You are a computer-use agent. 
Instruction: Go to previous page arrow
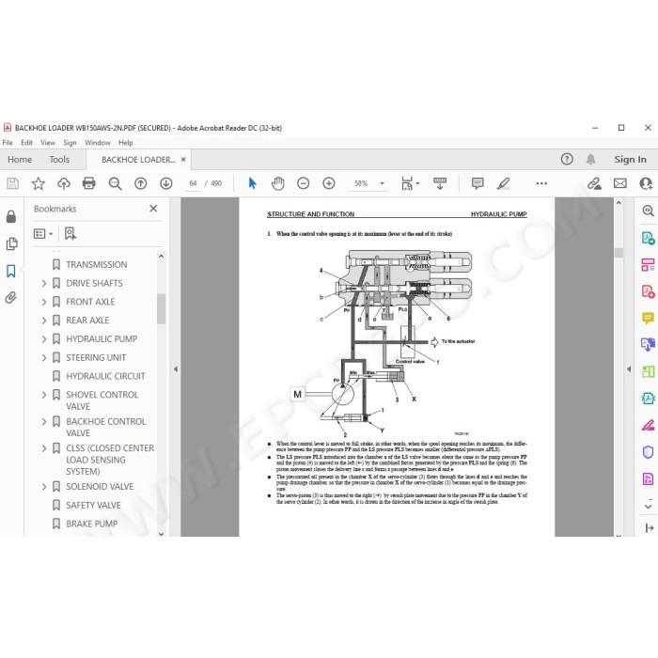(141, 183)
